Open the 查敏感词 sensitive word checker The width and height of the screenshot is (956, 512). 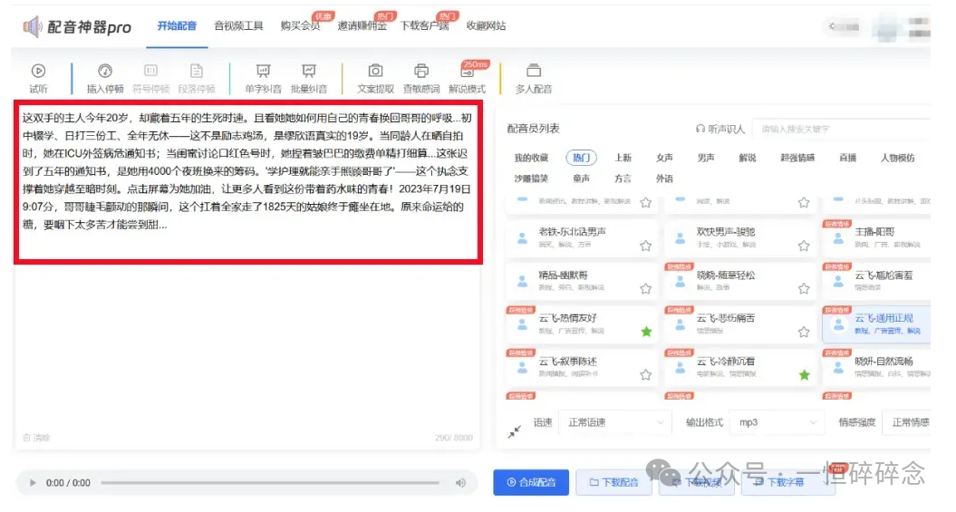coord(421,72)
